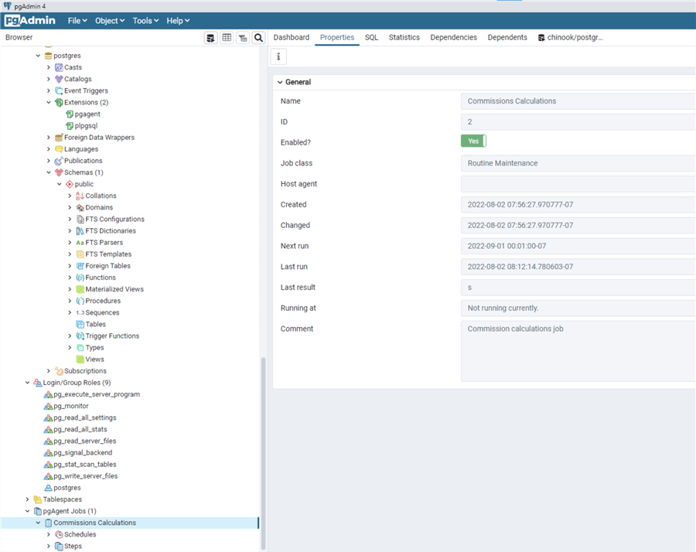Click the plpgsql extension icon
The height and width of the screenshot is (552, 696).
coord(70,125)
